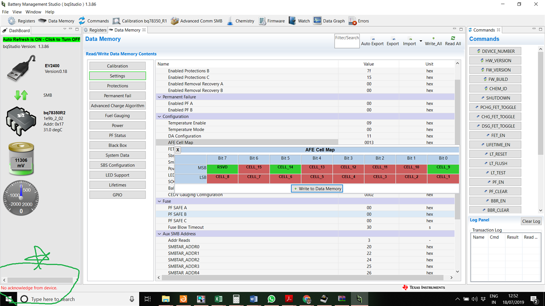Close the AFE Cell Map popup

pyautogui.click(x=178, y=150)
